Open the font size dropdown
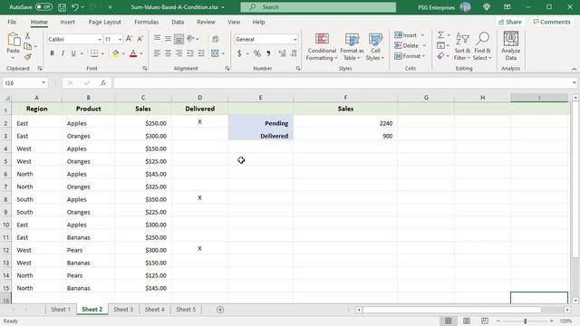The width and height of the screenshot is (580, 326). click(120, 39)
